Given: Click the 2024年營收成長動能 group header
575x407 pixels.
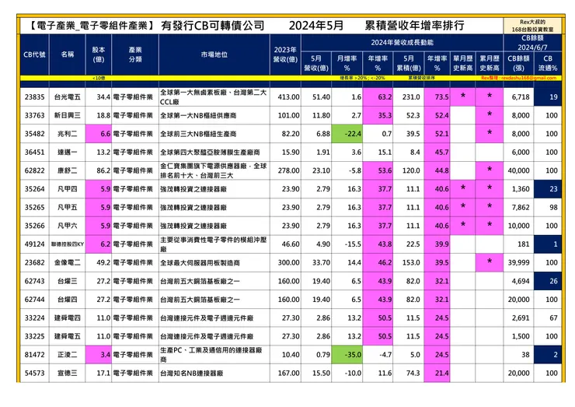Looking at the screenshot, I should 402,43.
